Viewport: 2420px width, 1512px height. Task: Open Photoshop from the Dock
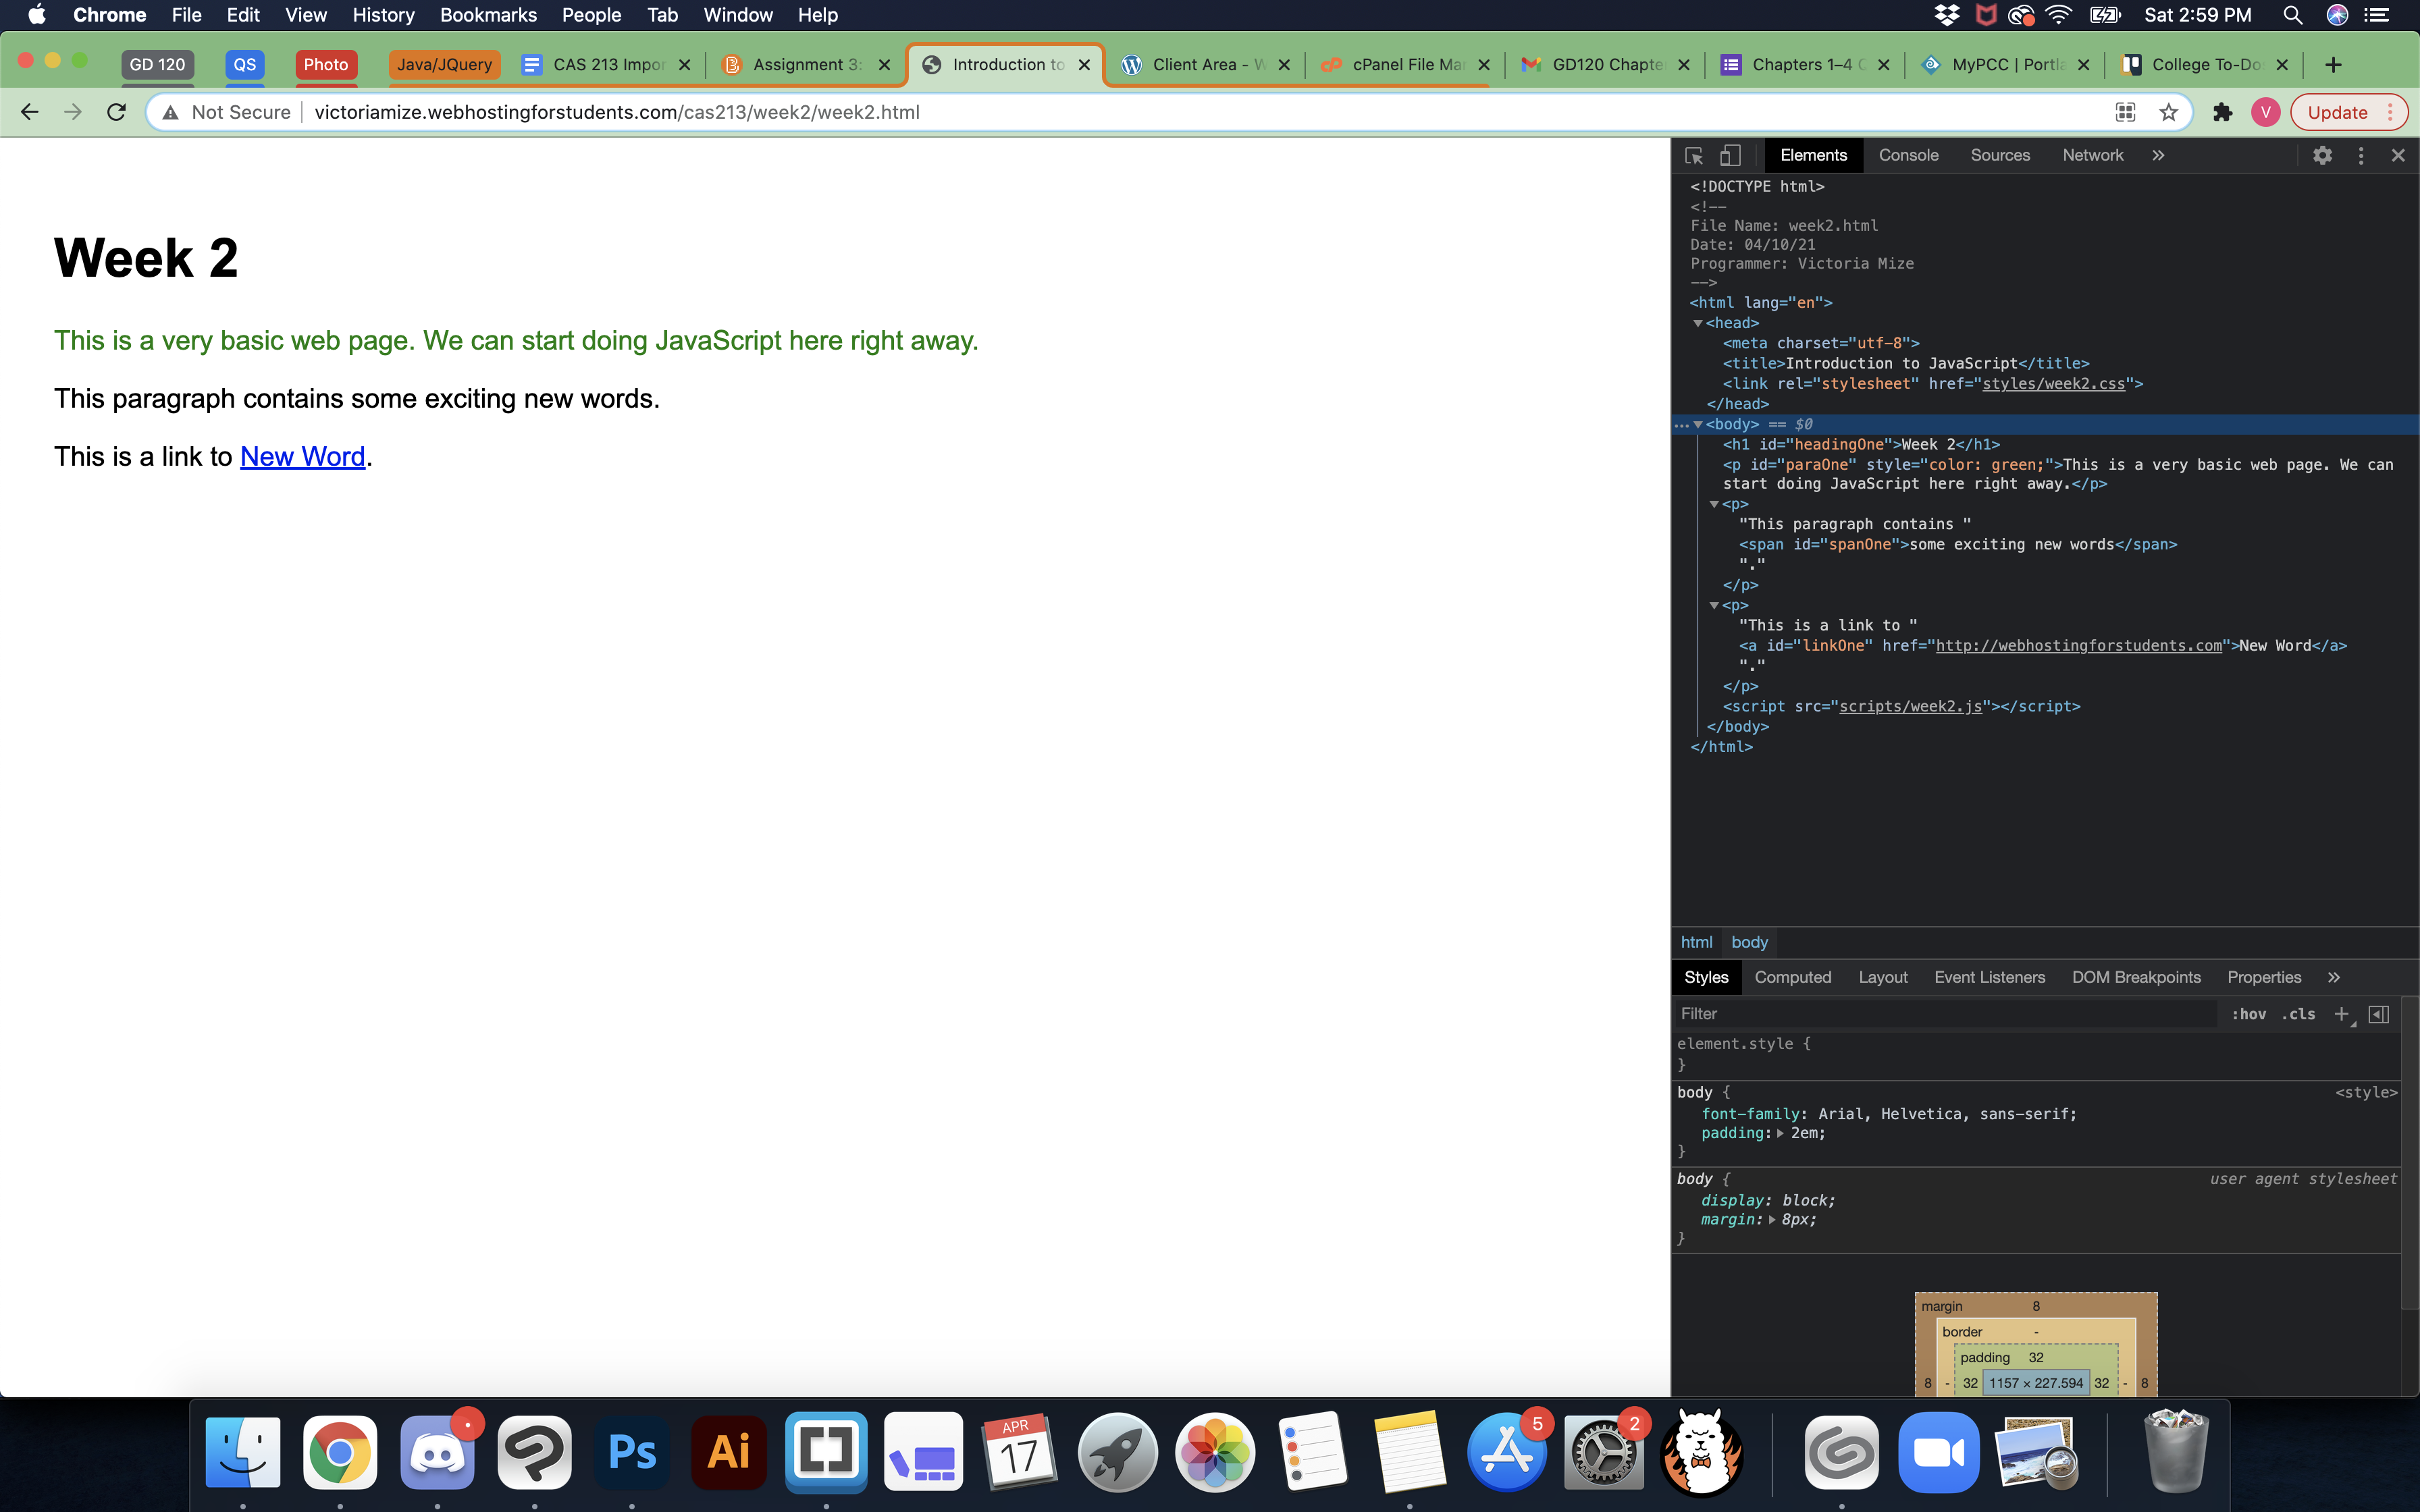[x=632, y=1451]
